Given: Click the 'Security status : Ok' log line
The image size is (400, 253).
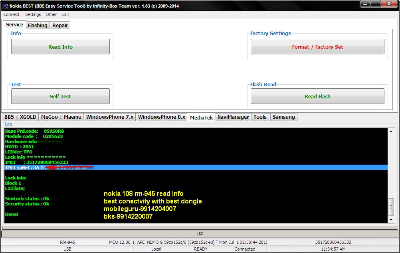Looking at the screenshot, I should tap(27, 204).
